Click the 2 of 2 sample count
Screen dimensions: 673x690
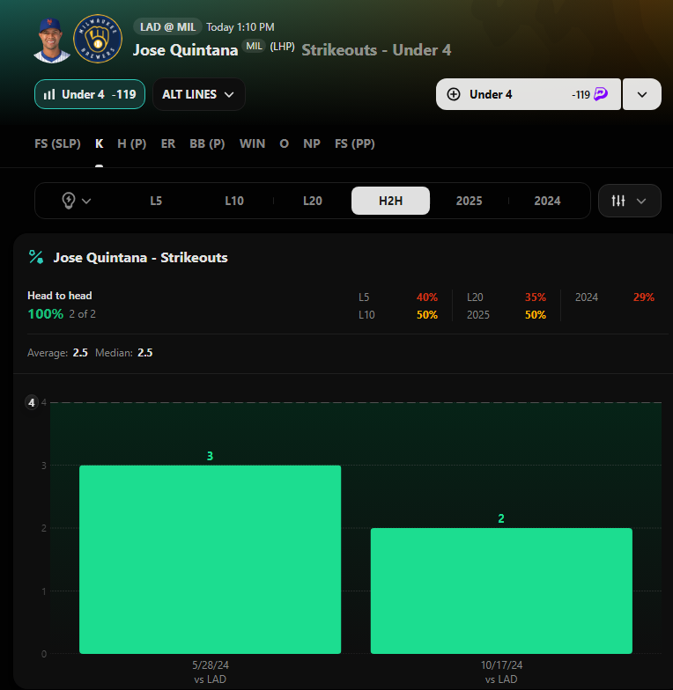pyautogui.click(x=83, y=313)
